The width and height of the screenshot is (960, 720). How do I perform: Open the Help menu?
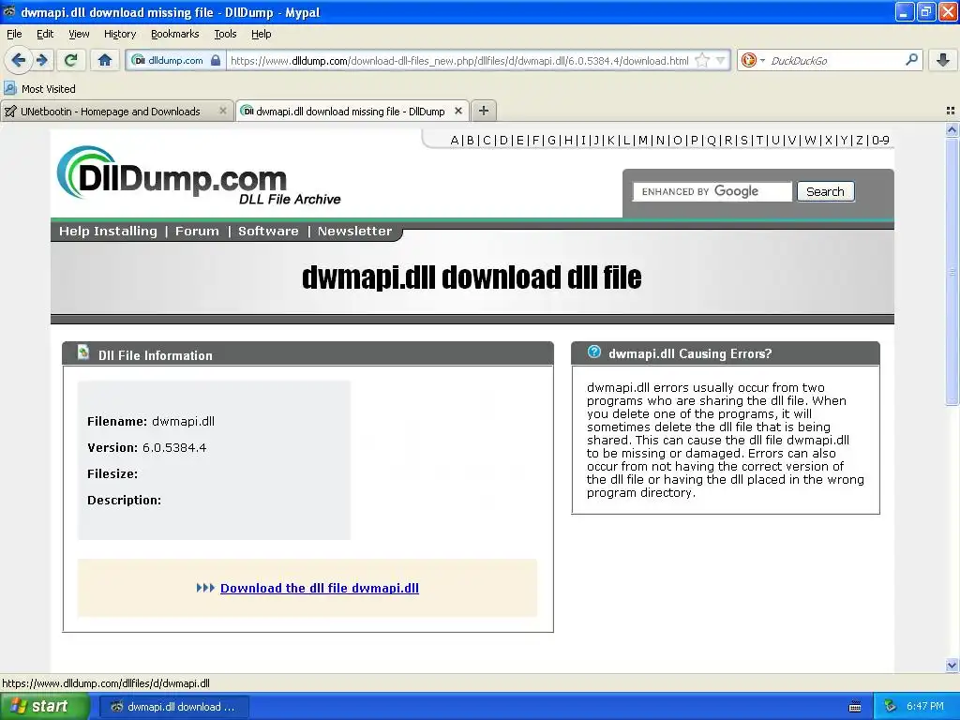click(262, 34)
